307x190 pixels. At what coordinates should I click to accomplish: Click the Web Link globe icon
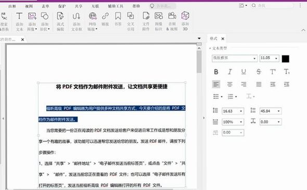pyautogui.click(x=93, y=16)
